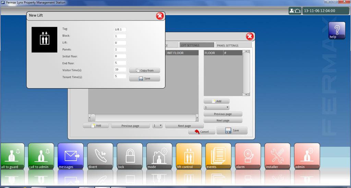Close the New Lift dialog

click(160, 16)
